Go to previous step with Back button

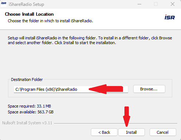pyautogui.click(x=104, y=132)
